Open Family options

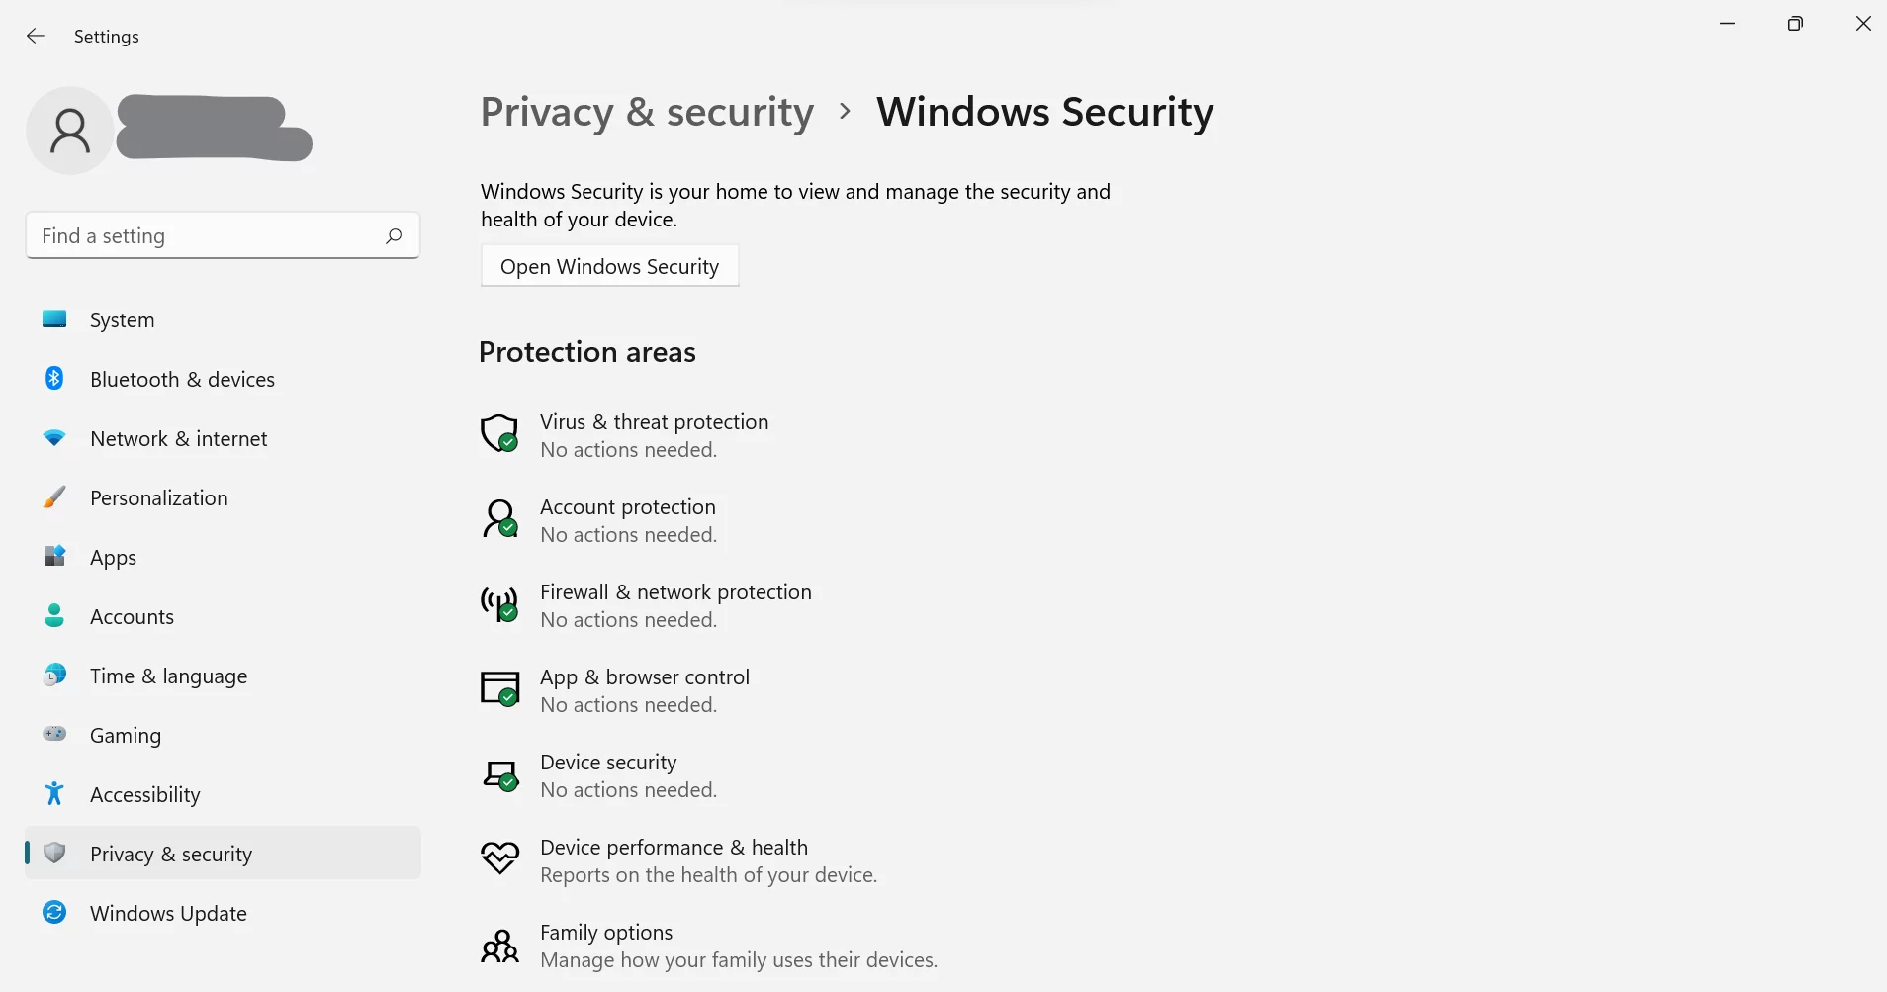click(606, 932)
